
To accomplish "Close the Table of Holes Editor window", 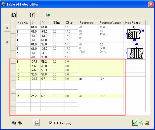I will [150, 4].
